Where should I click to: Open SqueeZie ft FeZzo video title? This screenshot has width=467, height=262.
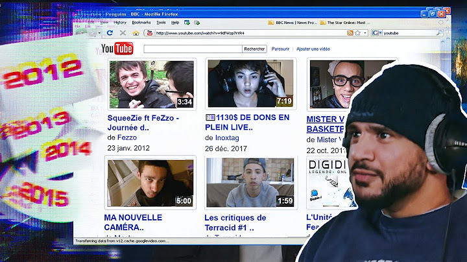[x=143, y=123]
